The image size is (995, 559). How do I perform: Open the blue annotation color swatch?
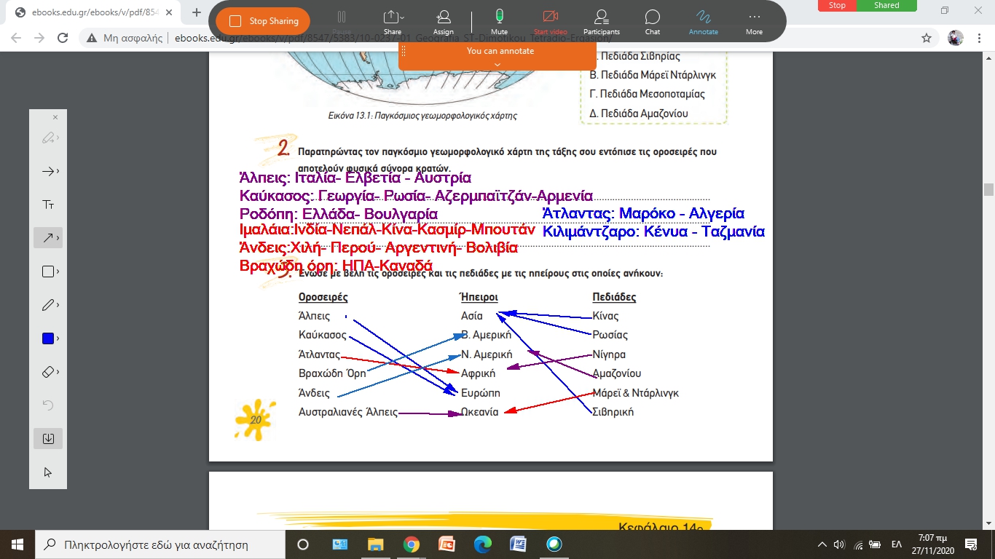point(48,338)
